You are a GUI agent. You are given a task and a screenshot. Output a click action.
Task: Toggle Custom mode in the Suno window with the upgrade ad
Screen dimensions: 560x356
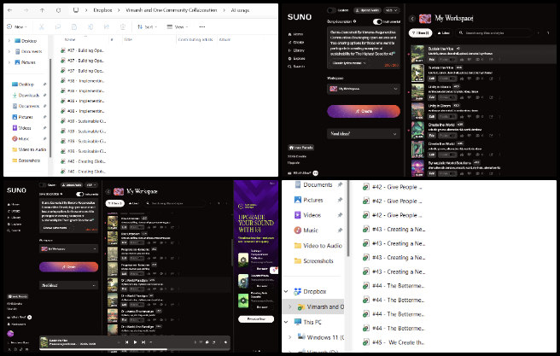43,185
